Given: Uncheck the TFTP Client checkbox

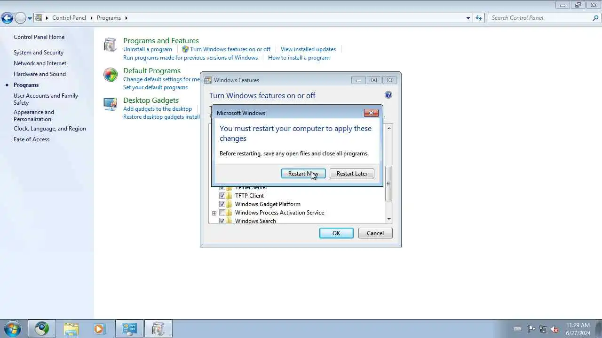Looking at the screenshot, I should pos(222,196).
